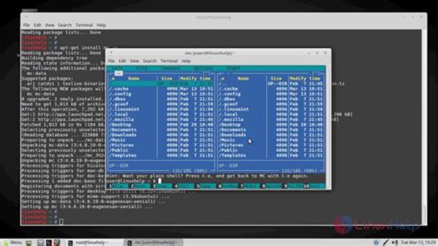438x246 pixels.
Task: Open the volume control tray icon
Action: [395, 242]
